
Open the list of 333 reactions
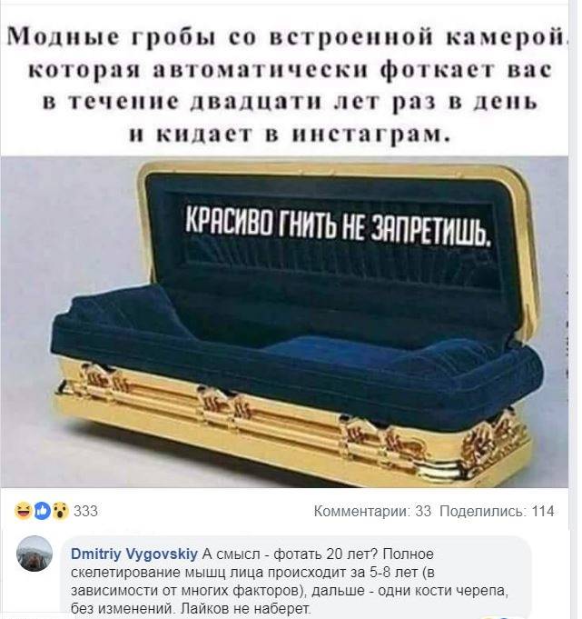(x=85, y=511)
